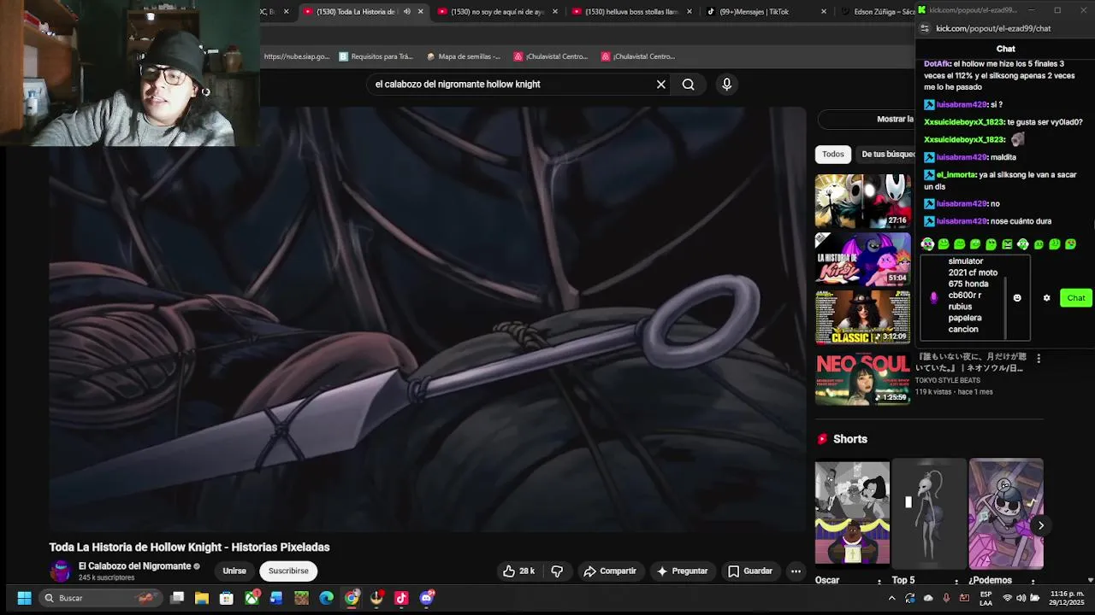Close the Toda La Historia de tab
Screen dimensions: 1095x615
click(x=420, y=12)
